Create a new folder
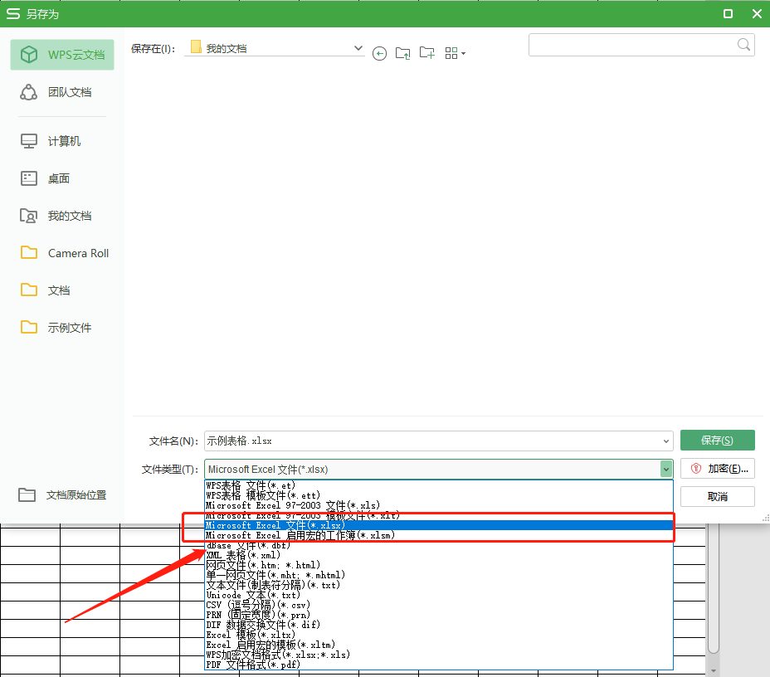Image resolution: width=770 pixels, height=677 pixels. click(x=427, y=53)
